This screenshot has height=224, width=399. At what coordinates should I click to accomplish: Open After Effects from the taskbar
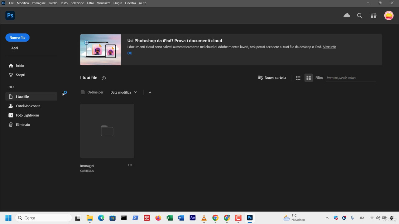(x=192, y=218)
